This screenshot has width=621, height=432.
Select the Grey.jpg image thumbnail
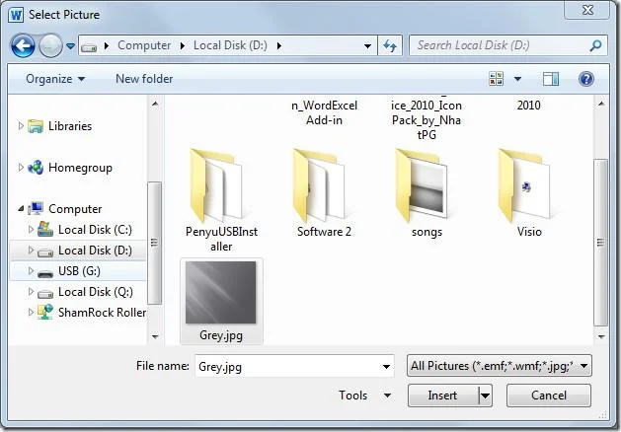pos(221,292)
